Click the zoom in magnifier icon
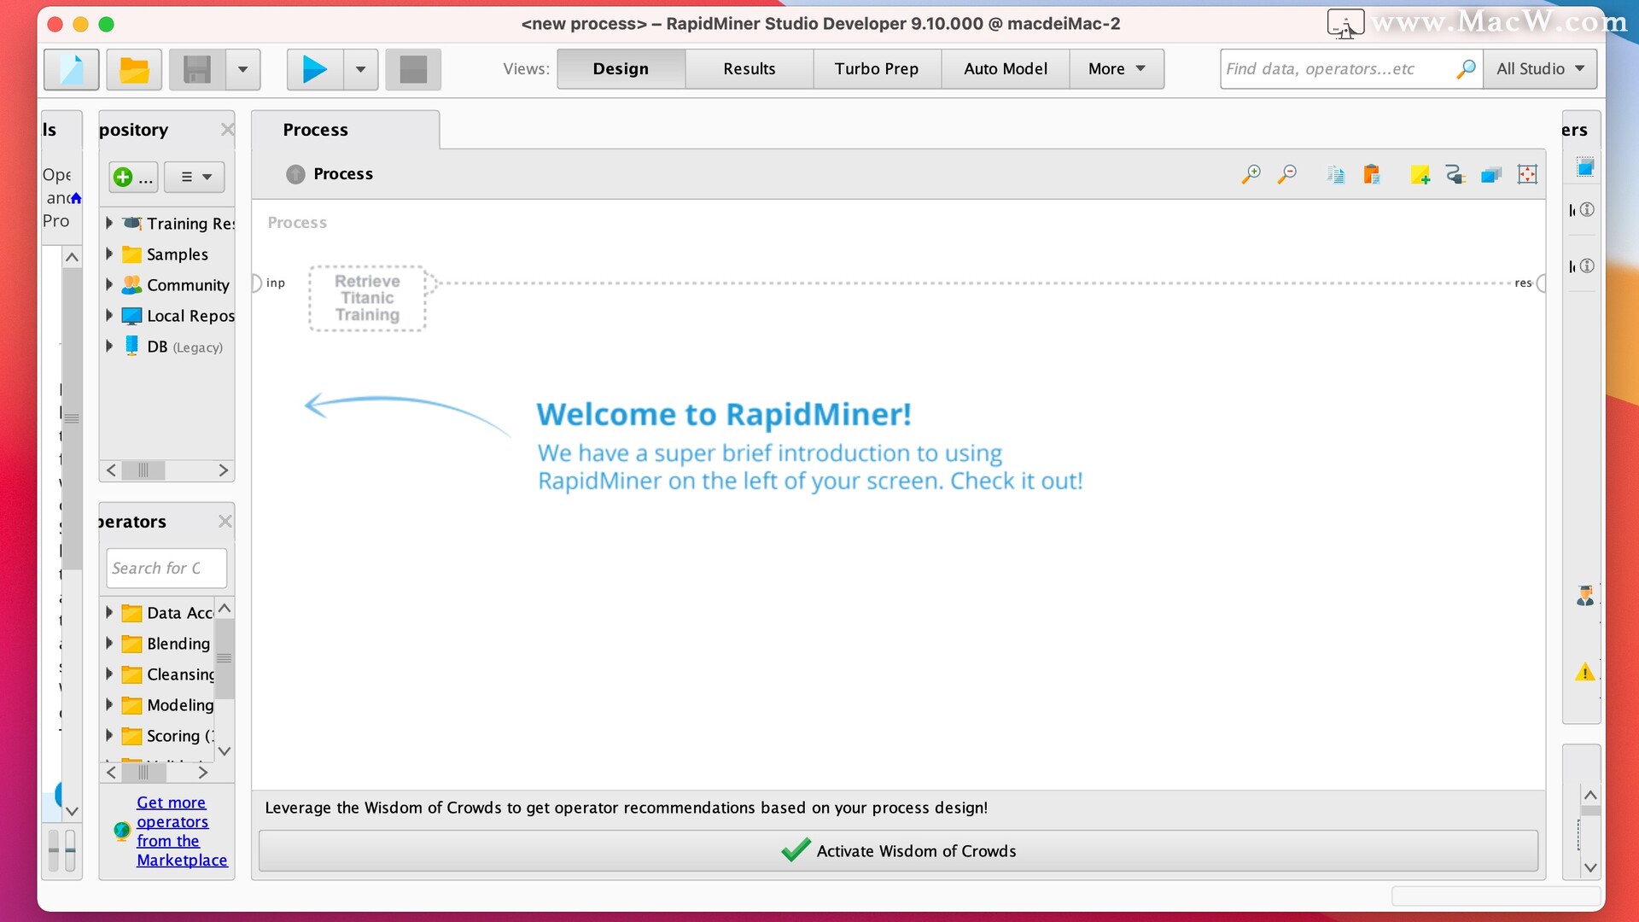 pos(1251,174)
